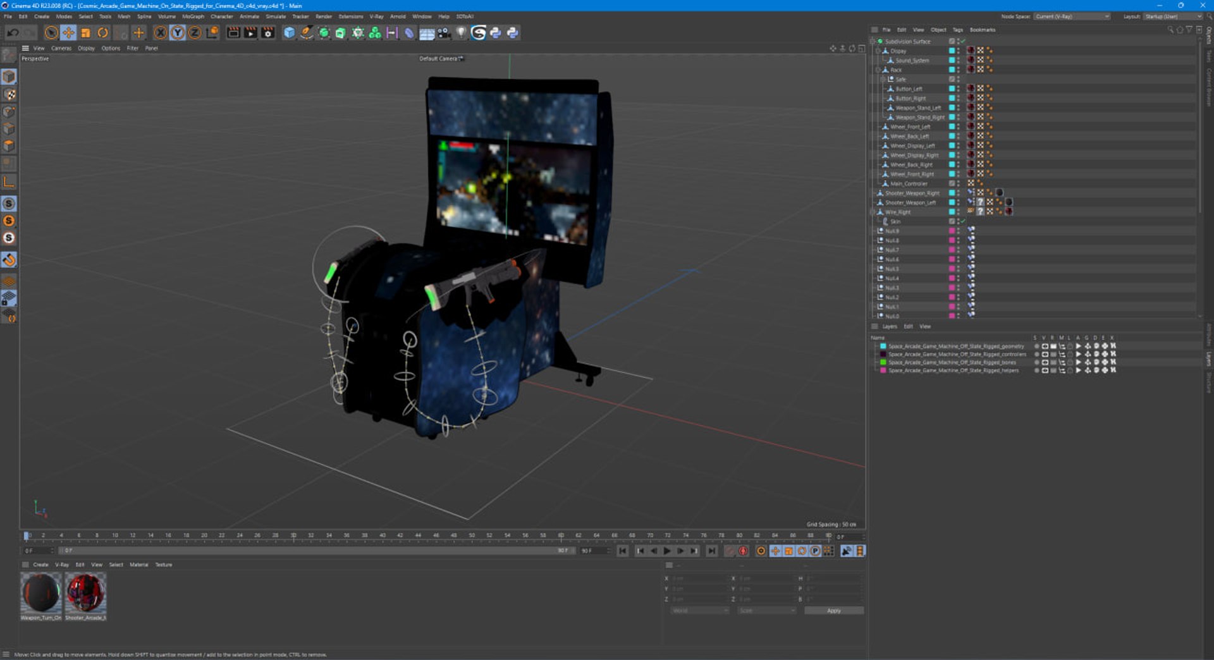Open the MoGraph menu
The height and width of the screenshot is (660, 1214).
tap(193, 16)
